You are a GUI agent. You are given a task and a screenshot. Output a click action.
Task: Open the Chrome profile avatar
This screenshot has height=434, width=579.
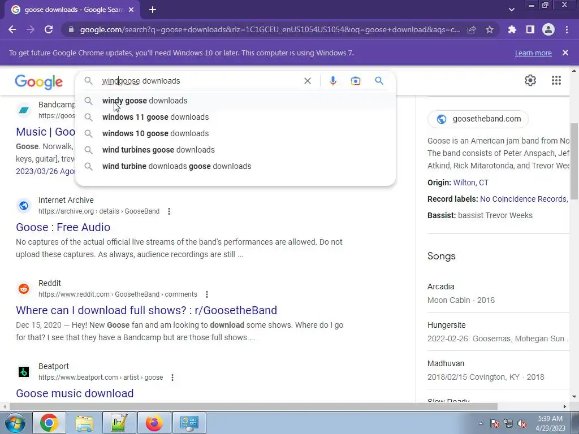click(x=548, y=29)
